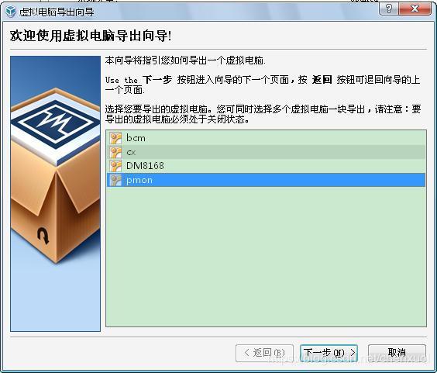Click the VirtualBox cube icon in title bar
This screenshot has width=437, height=373.
pyautogui.click(x=11, y=11)
